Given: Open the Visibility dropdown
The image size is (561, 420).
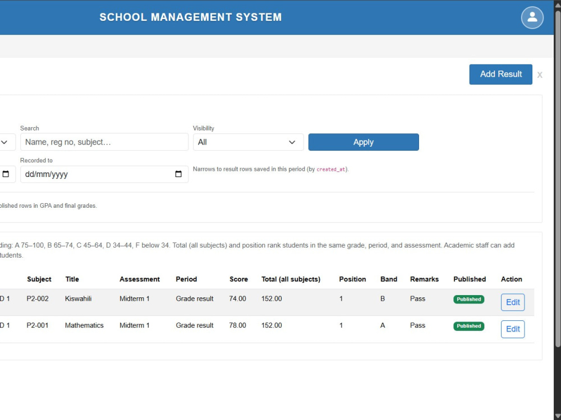Looking at the screenshot, I should coord(249,142).
